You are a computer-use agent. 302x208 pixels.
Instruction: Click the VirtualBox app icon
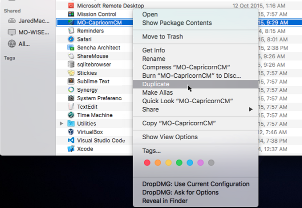pyautogui.click(x=71, y=132)
